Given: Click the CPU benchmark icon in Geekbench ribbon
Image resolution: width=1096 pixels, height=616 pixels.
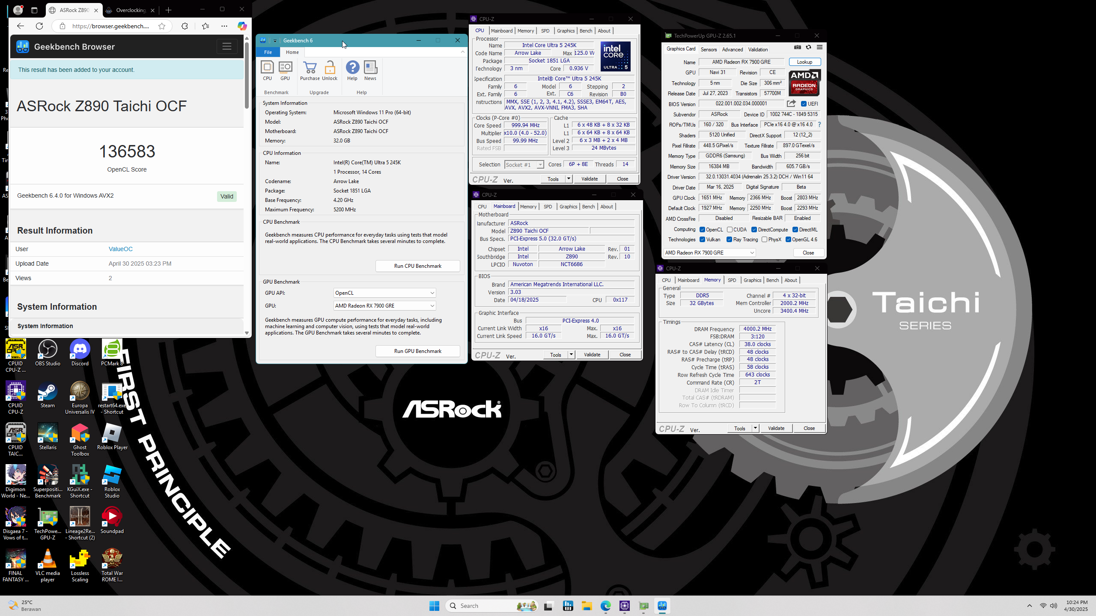Looking at the screenshot, I should pyautogui.click(x=267, y=71).
